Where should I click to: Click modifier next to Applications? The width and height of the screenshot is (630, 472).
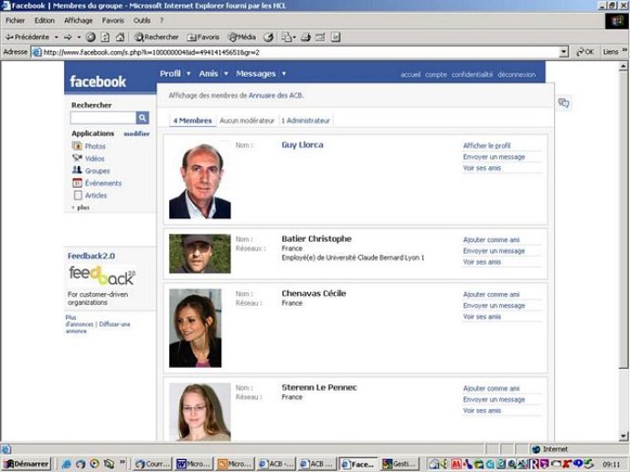tap(136, 133)
